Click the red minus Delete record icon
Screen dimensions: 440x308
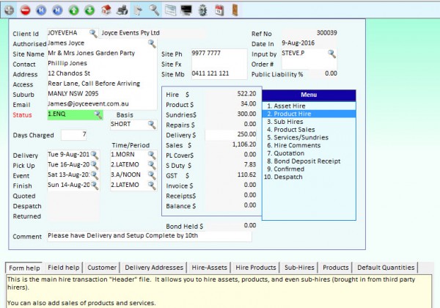coord(25,10)
